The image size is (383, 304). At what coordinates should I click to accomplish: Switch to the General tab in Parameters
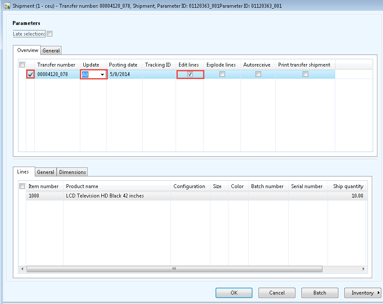click(x=51, y=50)
